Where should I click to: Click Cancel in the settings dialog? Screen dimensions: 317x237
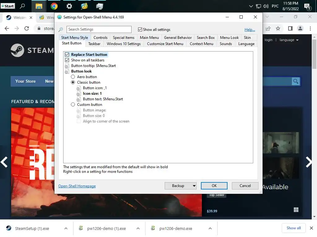tap(245, 186)
